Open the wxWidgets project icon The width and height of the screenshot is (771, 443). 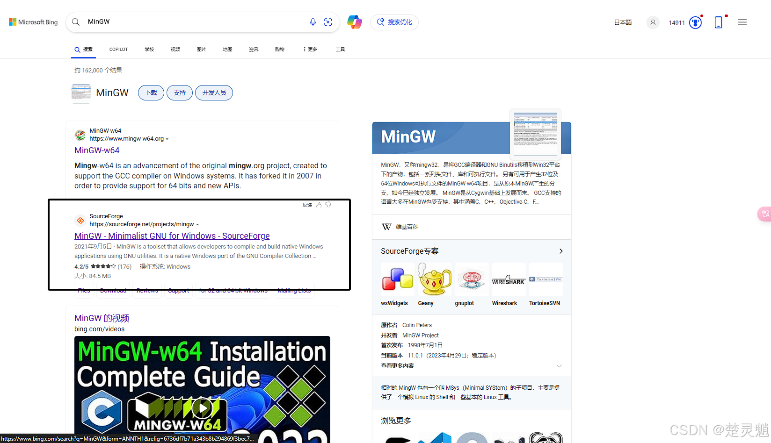398,279
